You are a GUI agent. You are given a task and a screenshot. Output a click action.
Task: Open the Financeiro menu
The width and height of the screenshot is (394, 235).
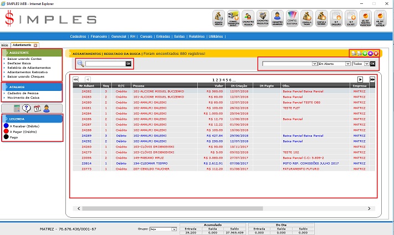[99, 36]
